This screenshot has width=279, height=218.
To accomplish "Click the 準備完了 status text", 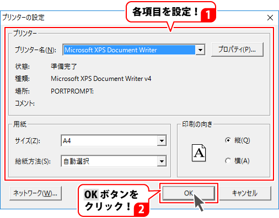I will [x=64, y=66].
